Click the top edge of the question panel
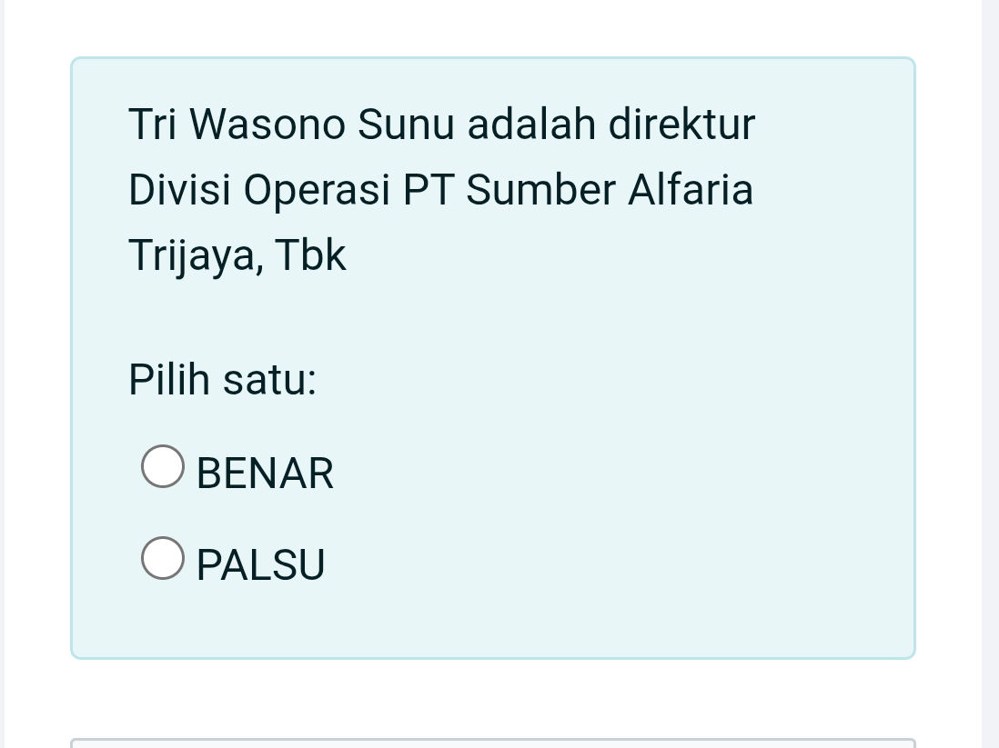The image size is (999, 748). 493,60
